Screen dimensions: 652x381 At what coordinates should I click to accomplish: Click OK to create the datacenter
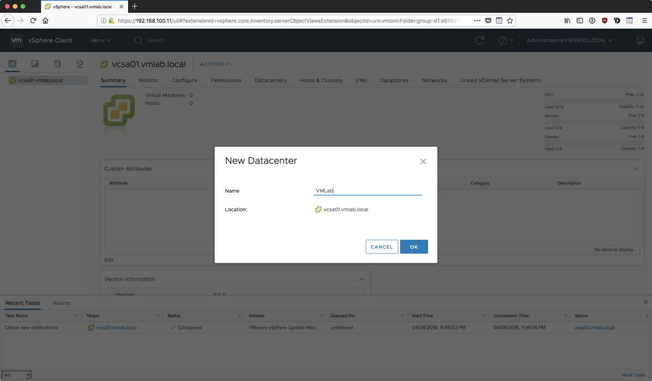(x=414, y=247)
